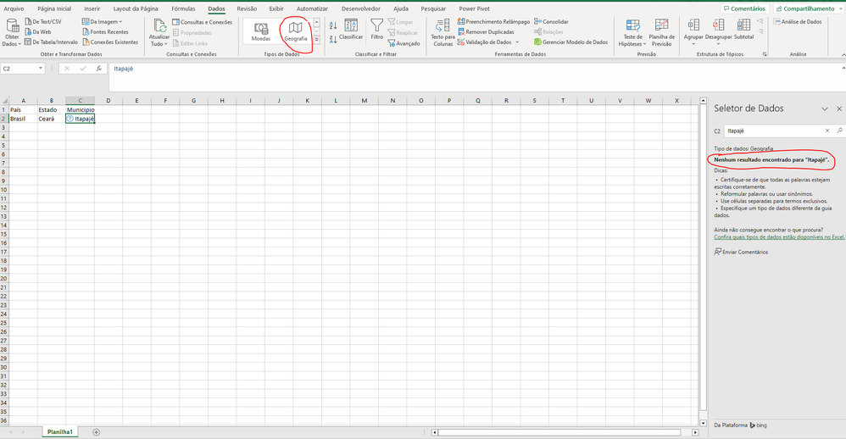Click the Agrupar button
Viewport: 846px width, 439px height.
(693, 31)
